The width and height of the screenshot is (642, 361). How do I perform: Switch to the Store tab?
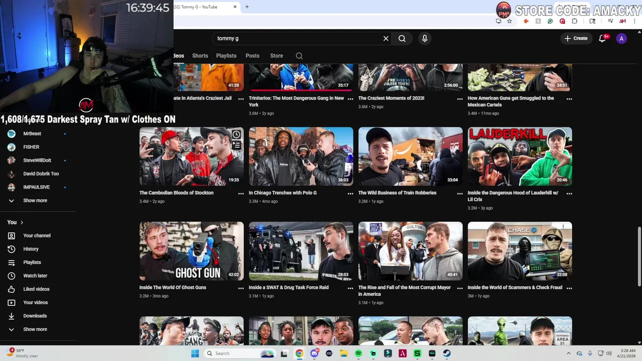tap(276, 56)
